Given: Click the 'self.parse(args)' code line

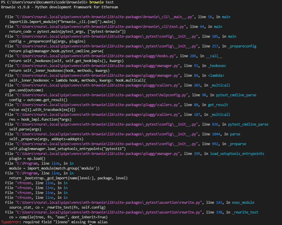Looking at the screenshot, I should click(25, 129).
